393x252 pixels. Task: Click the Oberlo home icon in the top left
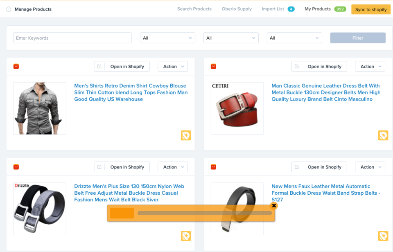[9, 9]
